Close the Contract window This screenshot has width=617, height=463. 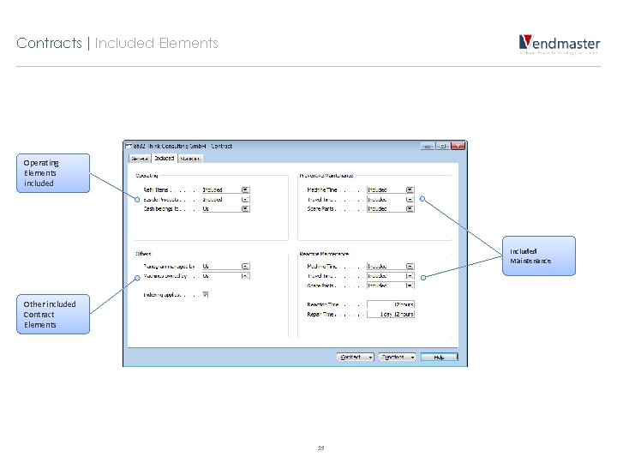(x=458, y=146)
